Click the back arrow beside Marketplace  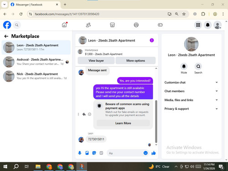coord(6,36)
